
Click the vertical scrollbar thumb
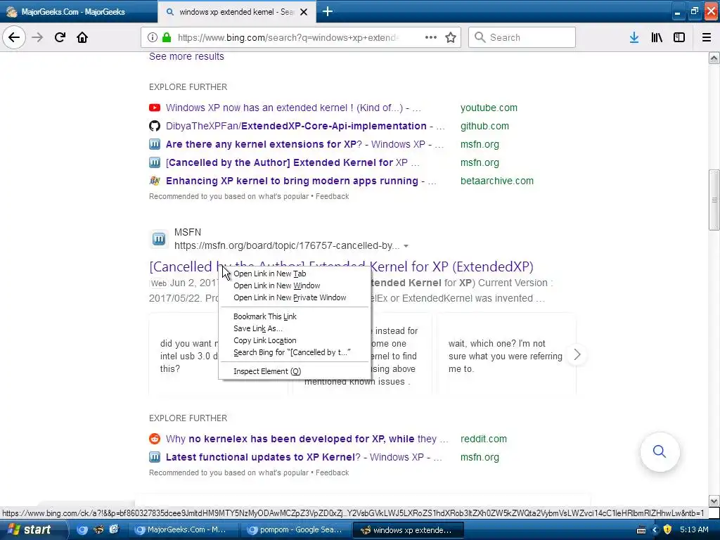point(714,200)
